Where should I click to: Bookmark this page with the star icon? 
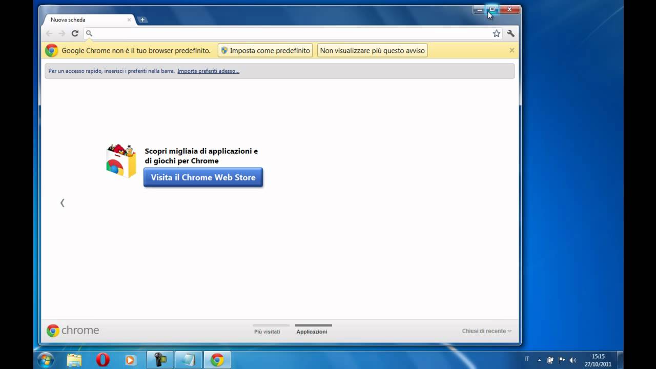pos(496,33)
